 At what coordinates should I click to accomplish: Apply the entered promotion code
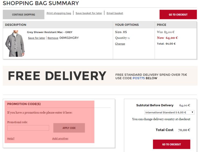[69, 128]
